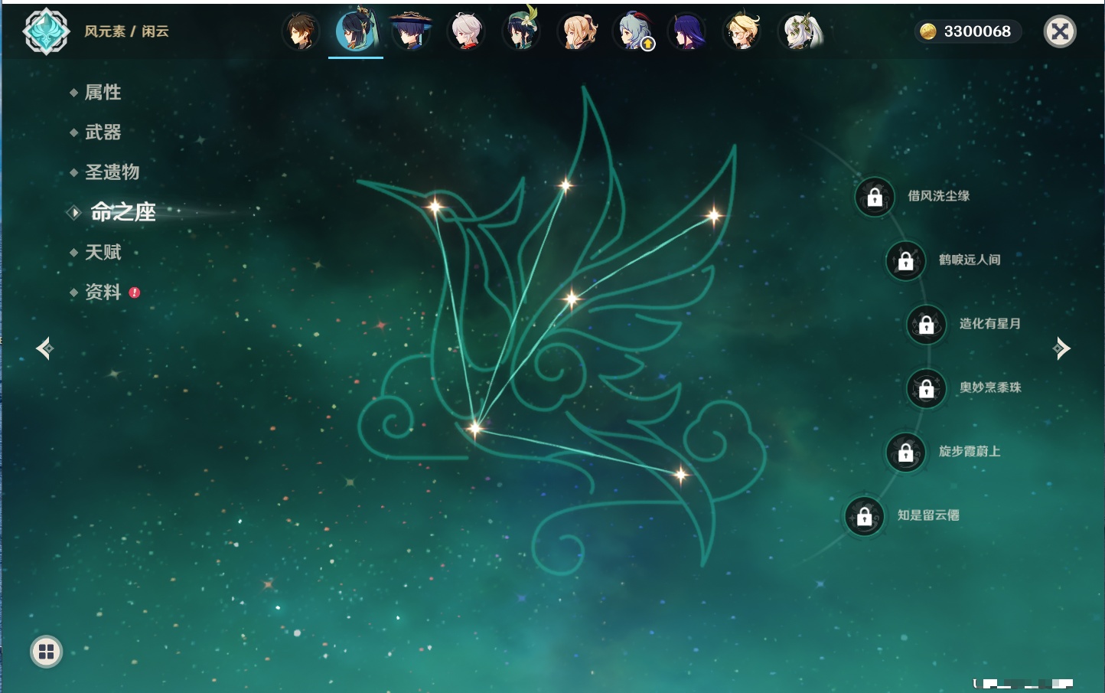Click the star at the crane's tail
The height and width of the screenshot is (693, 1105).
click(681, 476)
